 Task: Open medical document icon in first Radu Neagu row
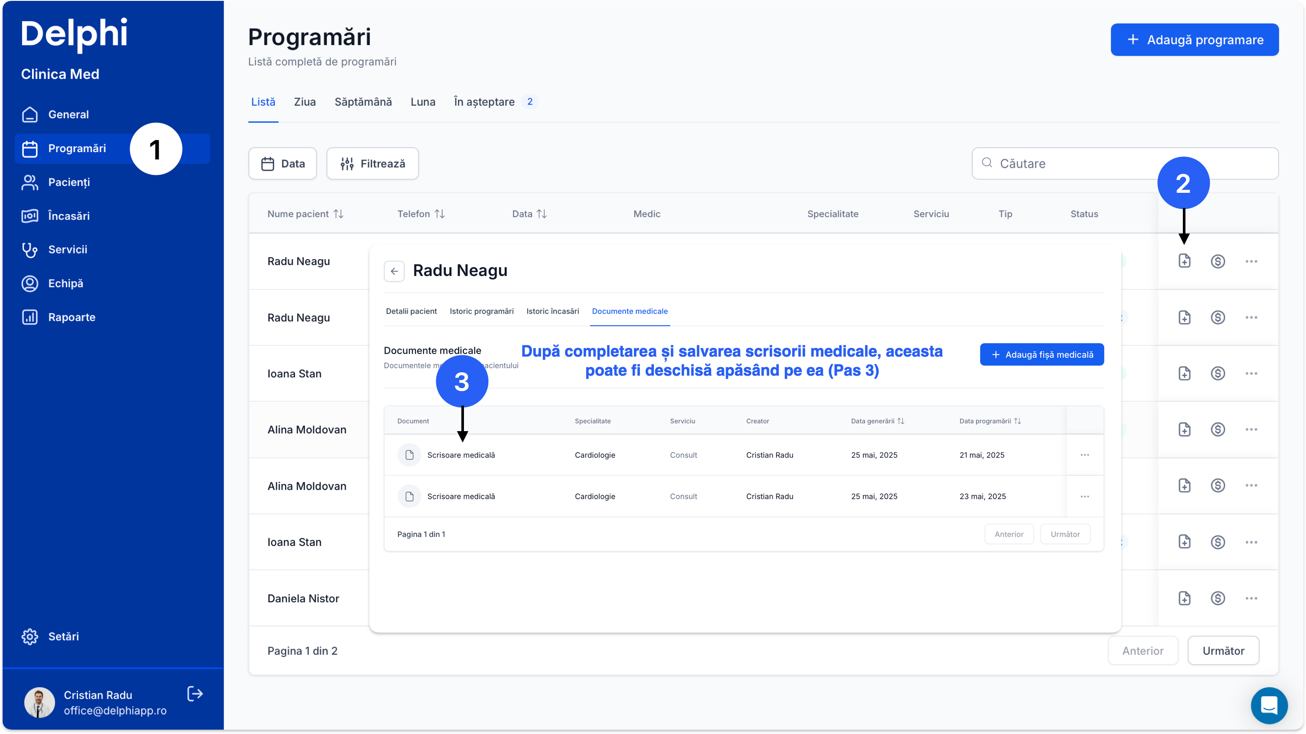pyautogui.click(x=1184, y=261)
